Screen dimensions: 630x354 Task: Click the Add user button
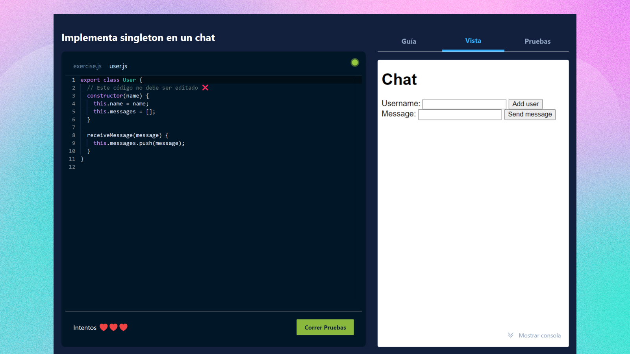pyautogui.click(x=525, y=104)
